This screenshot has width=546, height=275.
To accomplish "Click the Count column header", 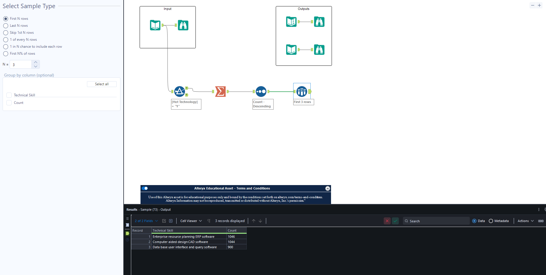I will coord(236,230).
